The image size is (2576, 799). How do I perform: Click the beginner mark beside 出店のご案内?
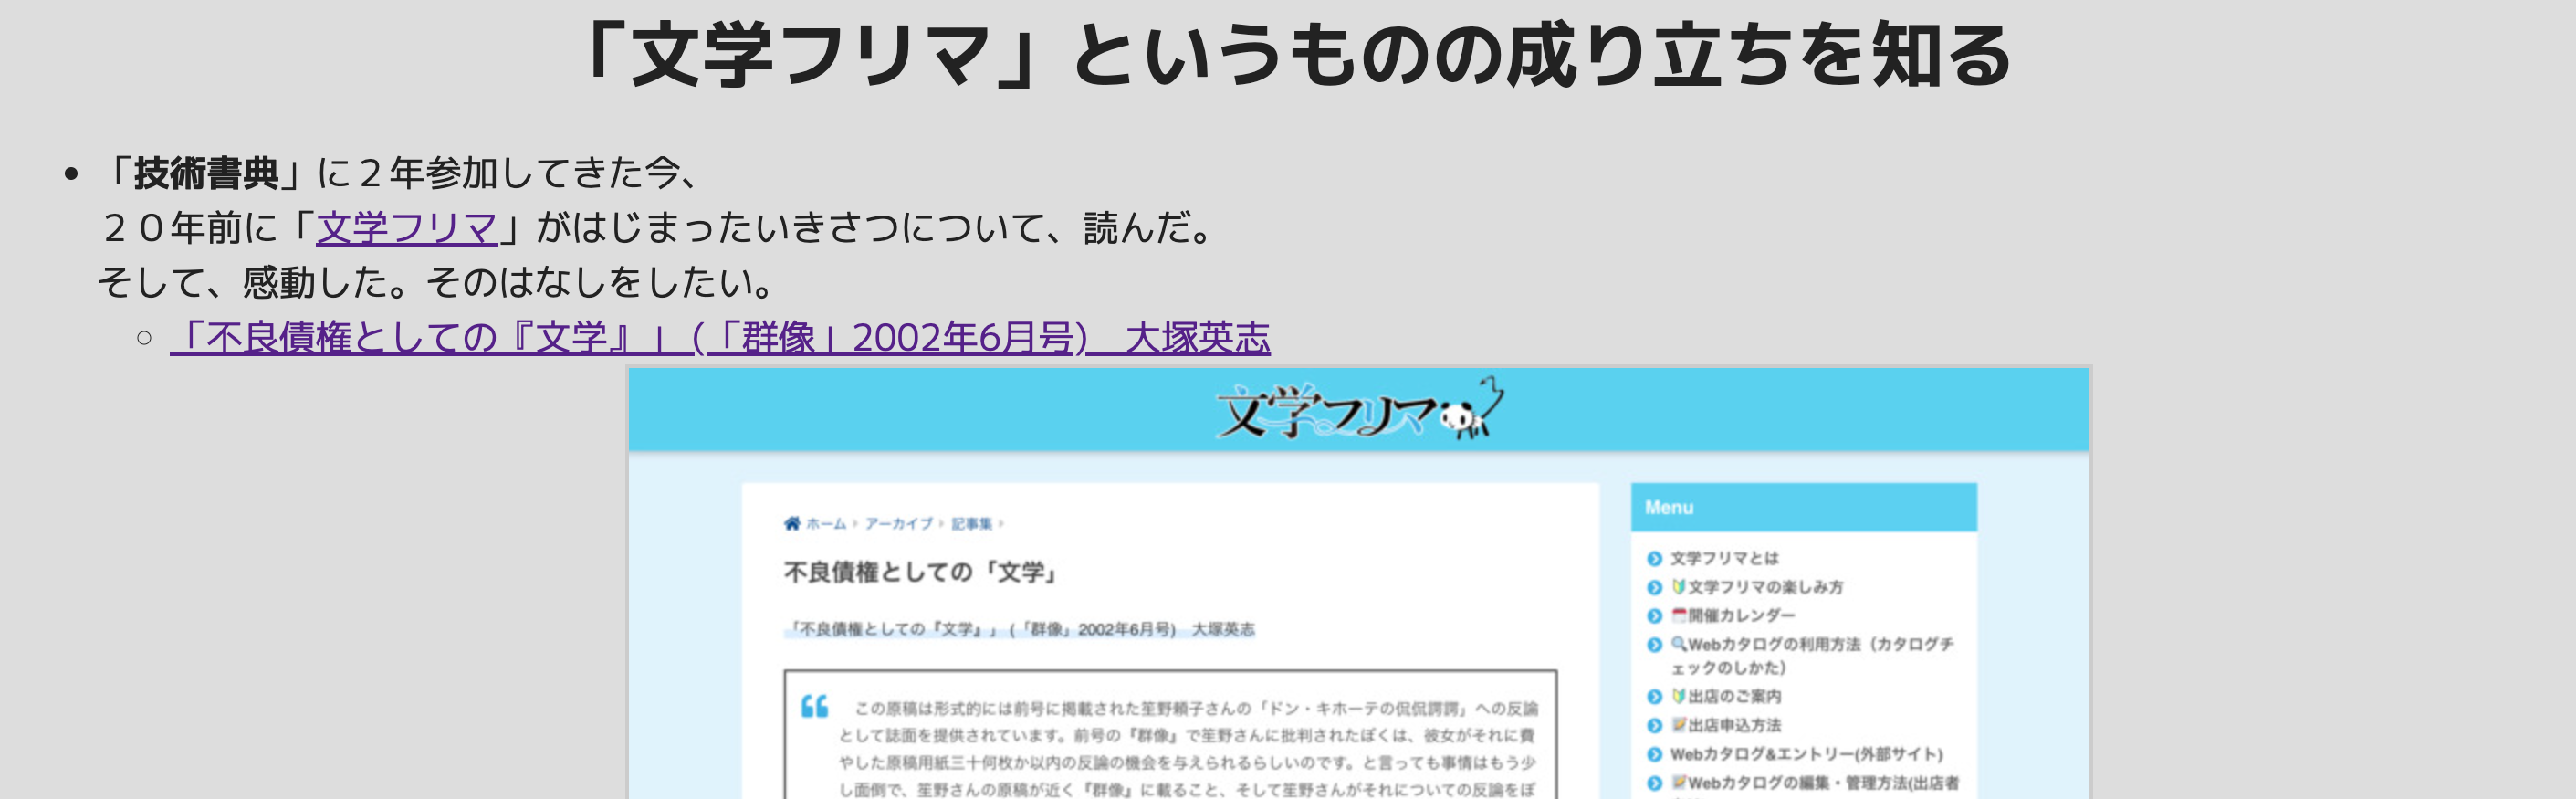coord(1679,695)
